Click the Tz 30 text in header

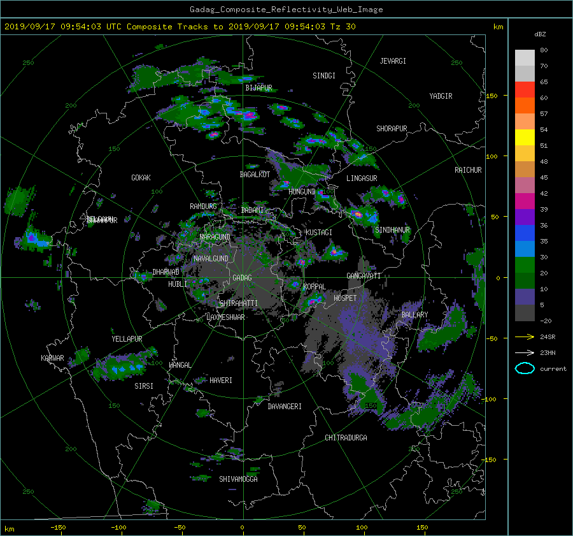coord(343,27)
